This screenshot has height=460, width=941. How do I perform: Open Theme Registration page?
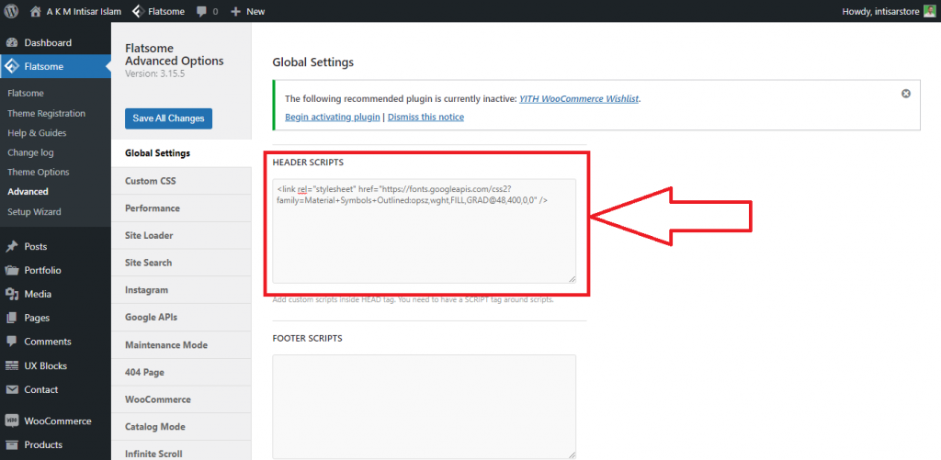pyautogui.click(x=46, y=113)
